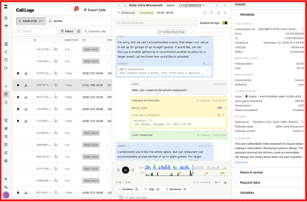The width and height of the screenshot is (307, 202).
Task: Click the copy icon beside link icon
Action: tap(205, 13)
